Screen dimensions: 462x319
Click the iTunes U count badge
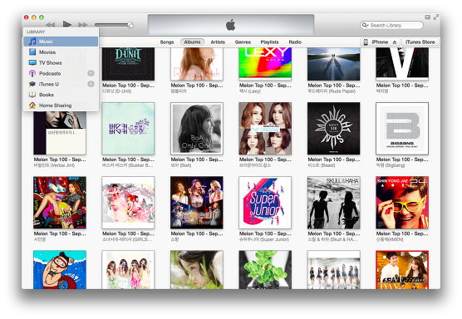91,84
